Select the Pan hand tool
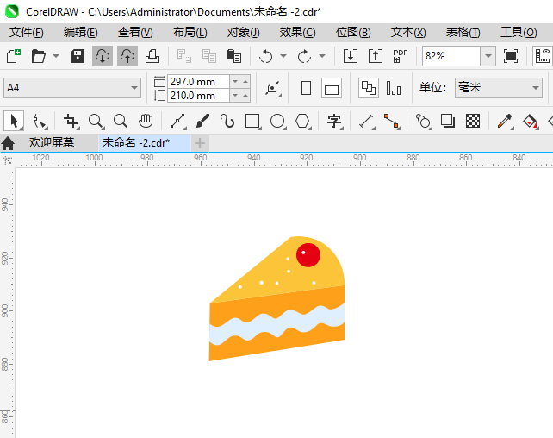The width and height of the screenshot is (553, 438). (146, 121)
